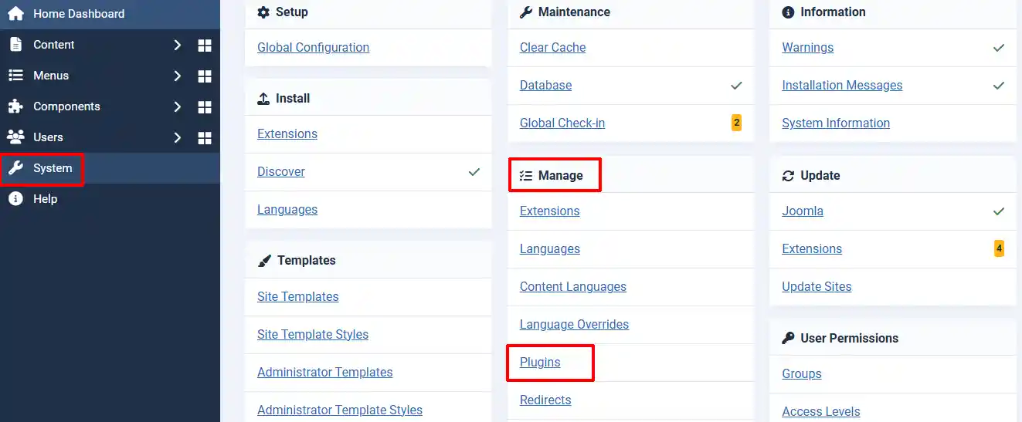
Task: Expand the Users submenu chevron
Action: click(x=177, y=137)
